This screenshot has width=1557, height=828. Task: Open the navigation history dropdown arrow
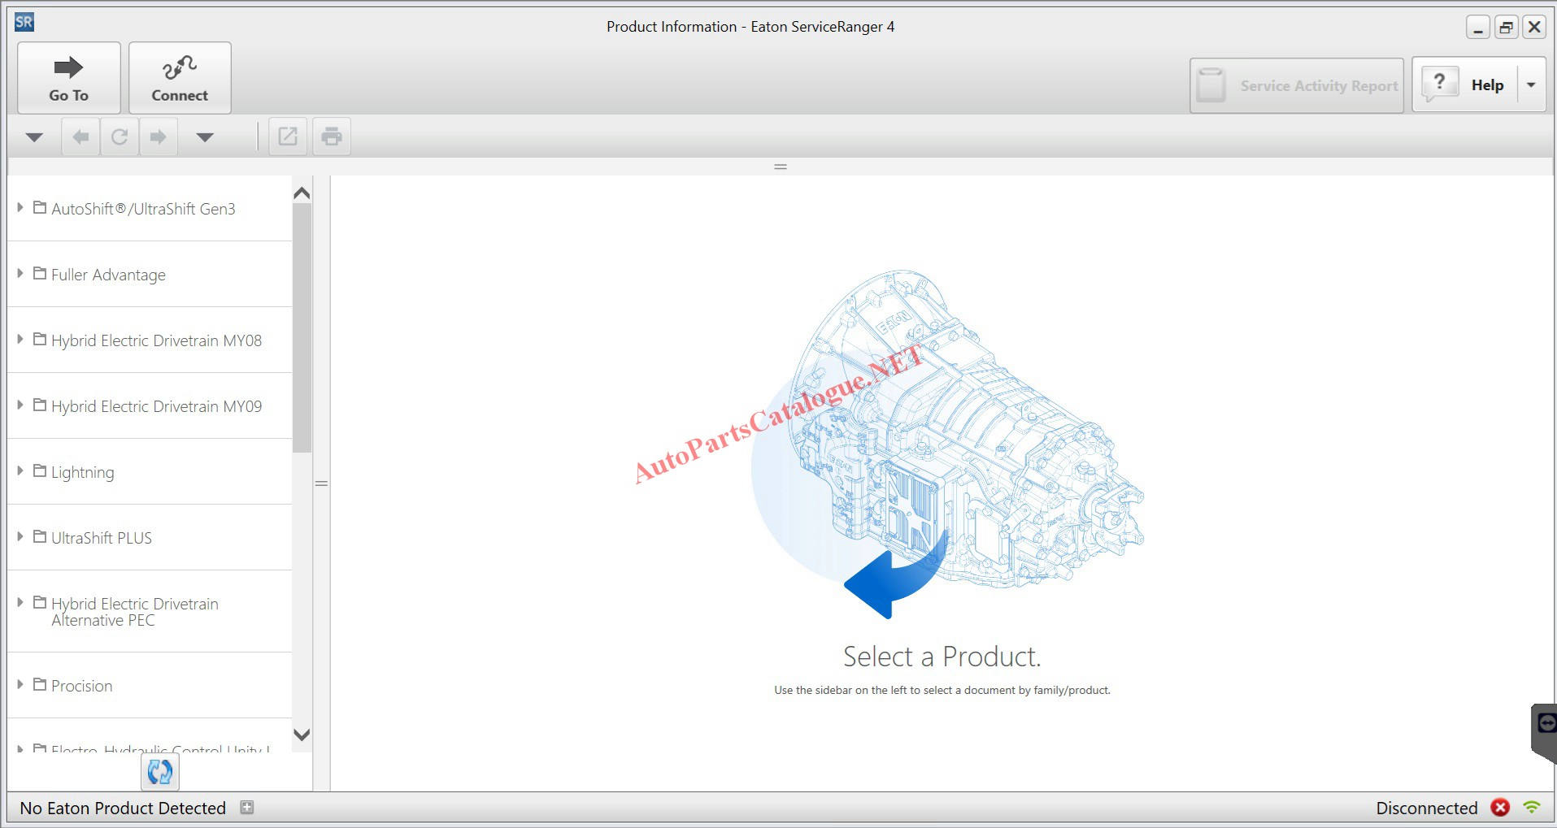[205, 137]
